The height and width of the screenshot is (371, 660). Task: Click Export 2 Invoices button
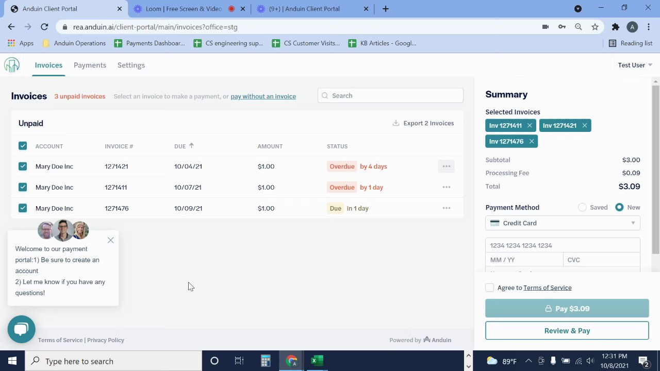coord(423,123)
